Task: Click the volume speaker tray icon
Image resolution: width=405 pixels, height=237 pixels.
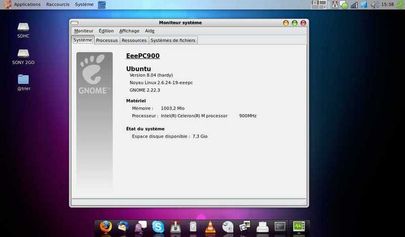Action: coord(374,5)
